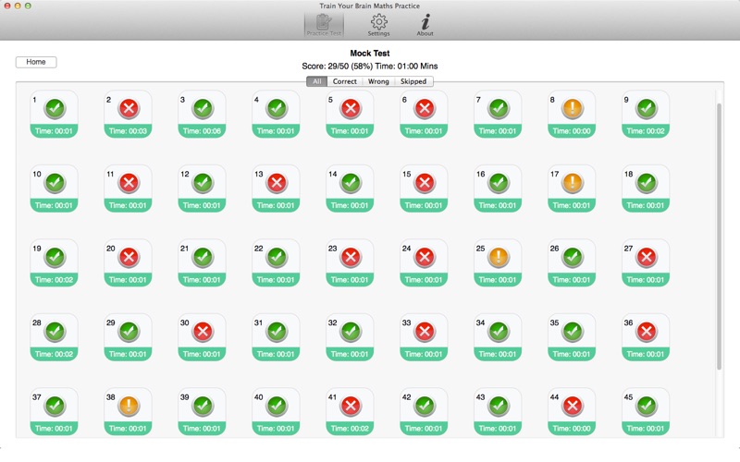Open question 15 wrong answer tile
Screen dimensions: 740x462
pos(424,188)
